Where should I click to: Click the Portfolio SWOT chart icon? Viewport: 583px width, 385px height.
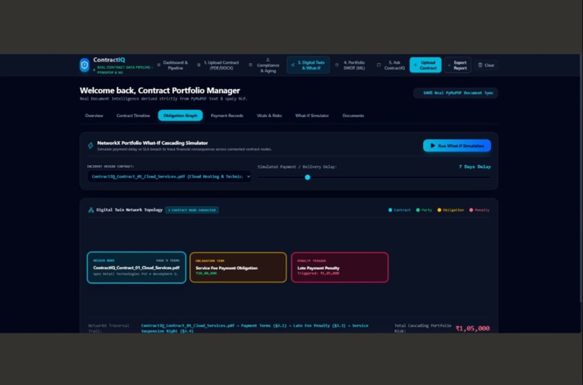tap(337, 65)
